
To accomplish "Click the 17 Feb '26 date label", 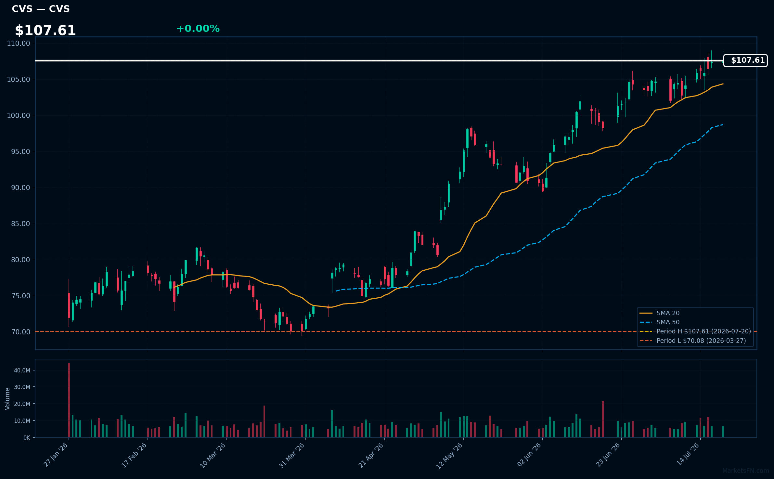I will pyautogui.click(x=134, y=455).
